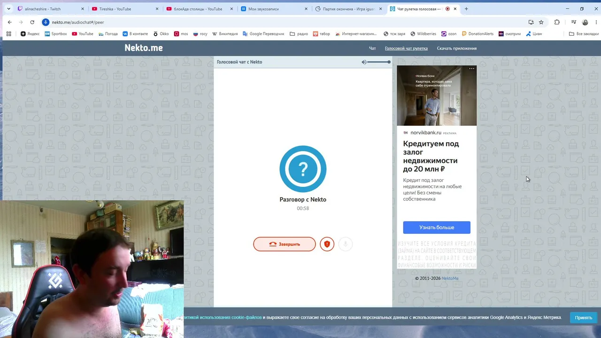
Task: Open the В контакте bookmark
Action: tap(135, 34)
